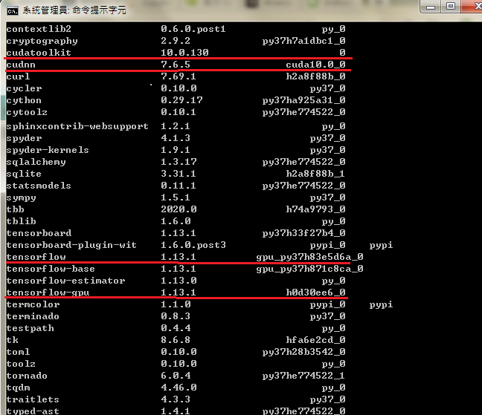Screen dimensions: 482x415
Task: Click build gpu_py37h83e5d6a_0
Action: pyautogui.click(x=310, y=257)
